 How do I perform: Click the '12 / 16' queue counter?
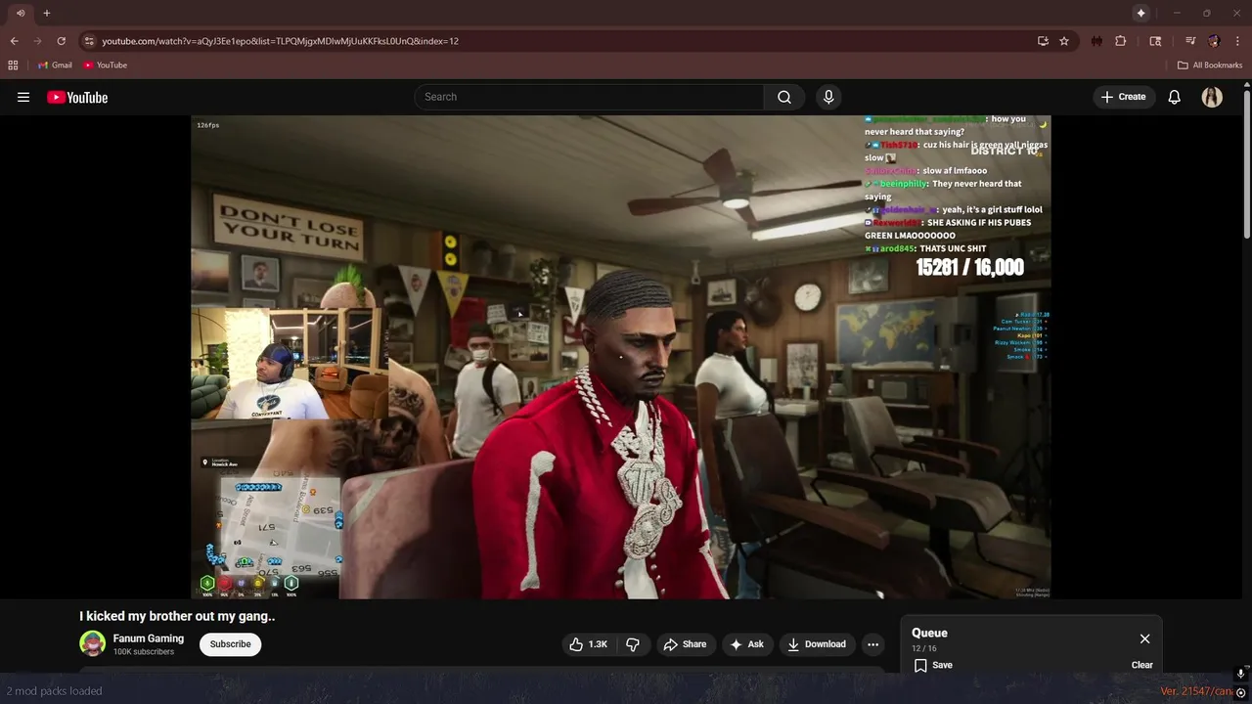tap(924, 648)
